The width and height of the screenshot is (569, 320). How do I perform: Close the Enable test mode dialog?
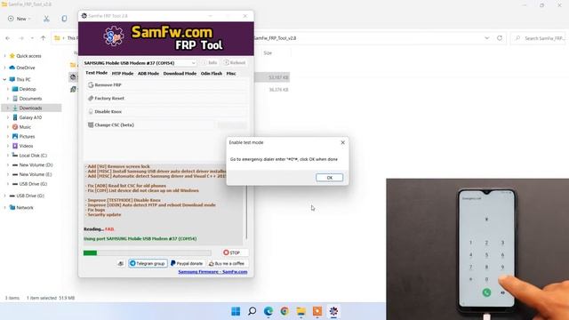343,142
